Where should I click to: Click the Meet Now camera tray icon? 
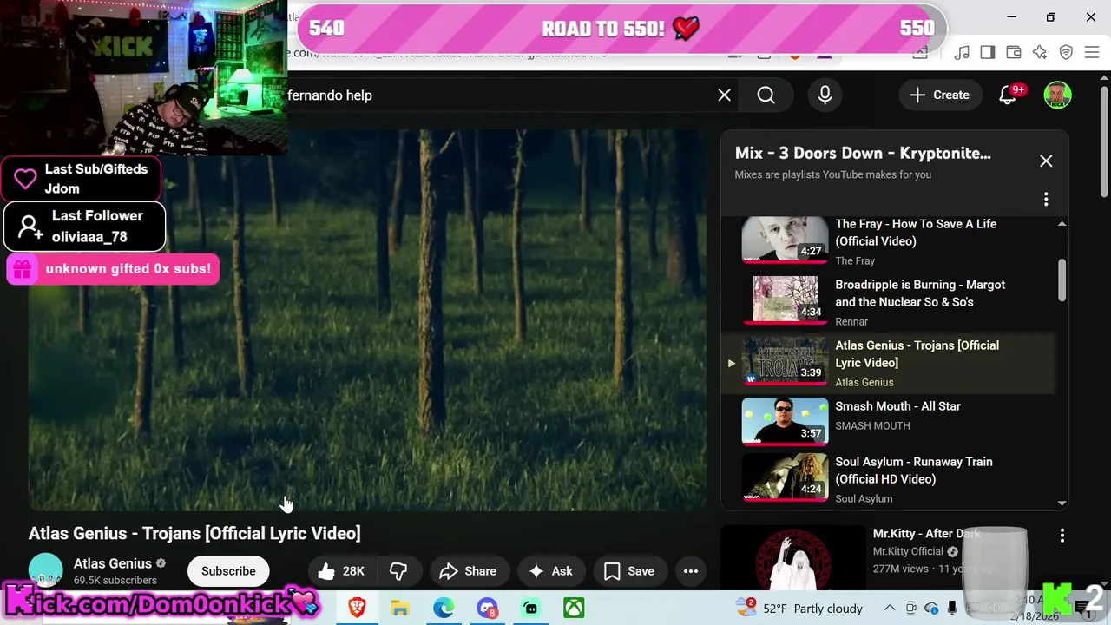[x=910, y=609]
